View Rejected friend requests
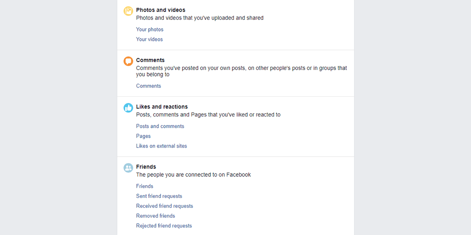This screenshot has height=235, width=471. pos(164,226)
